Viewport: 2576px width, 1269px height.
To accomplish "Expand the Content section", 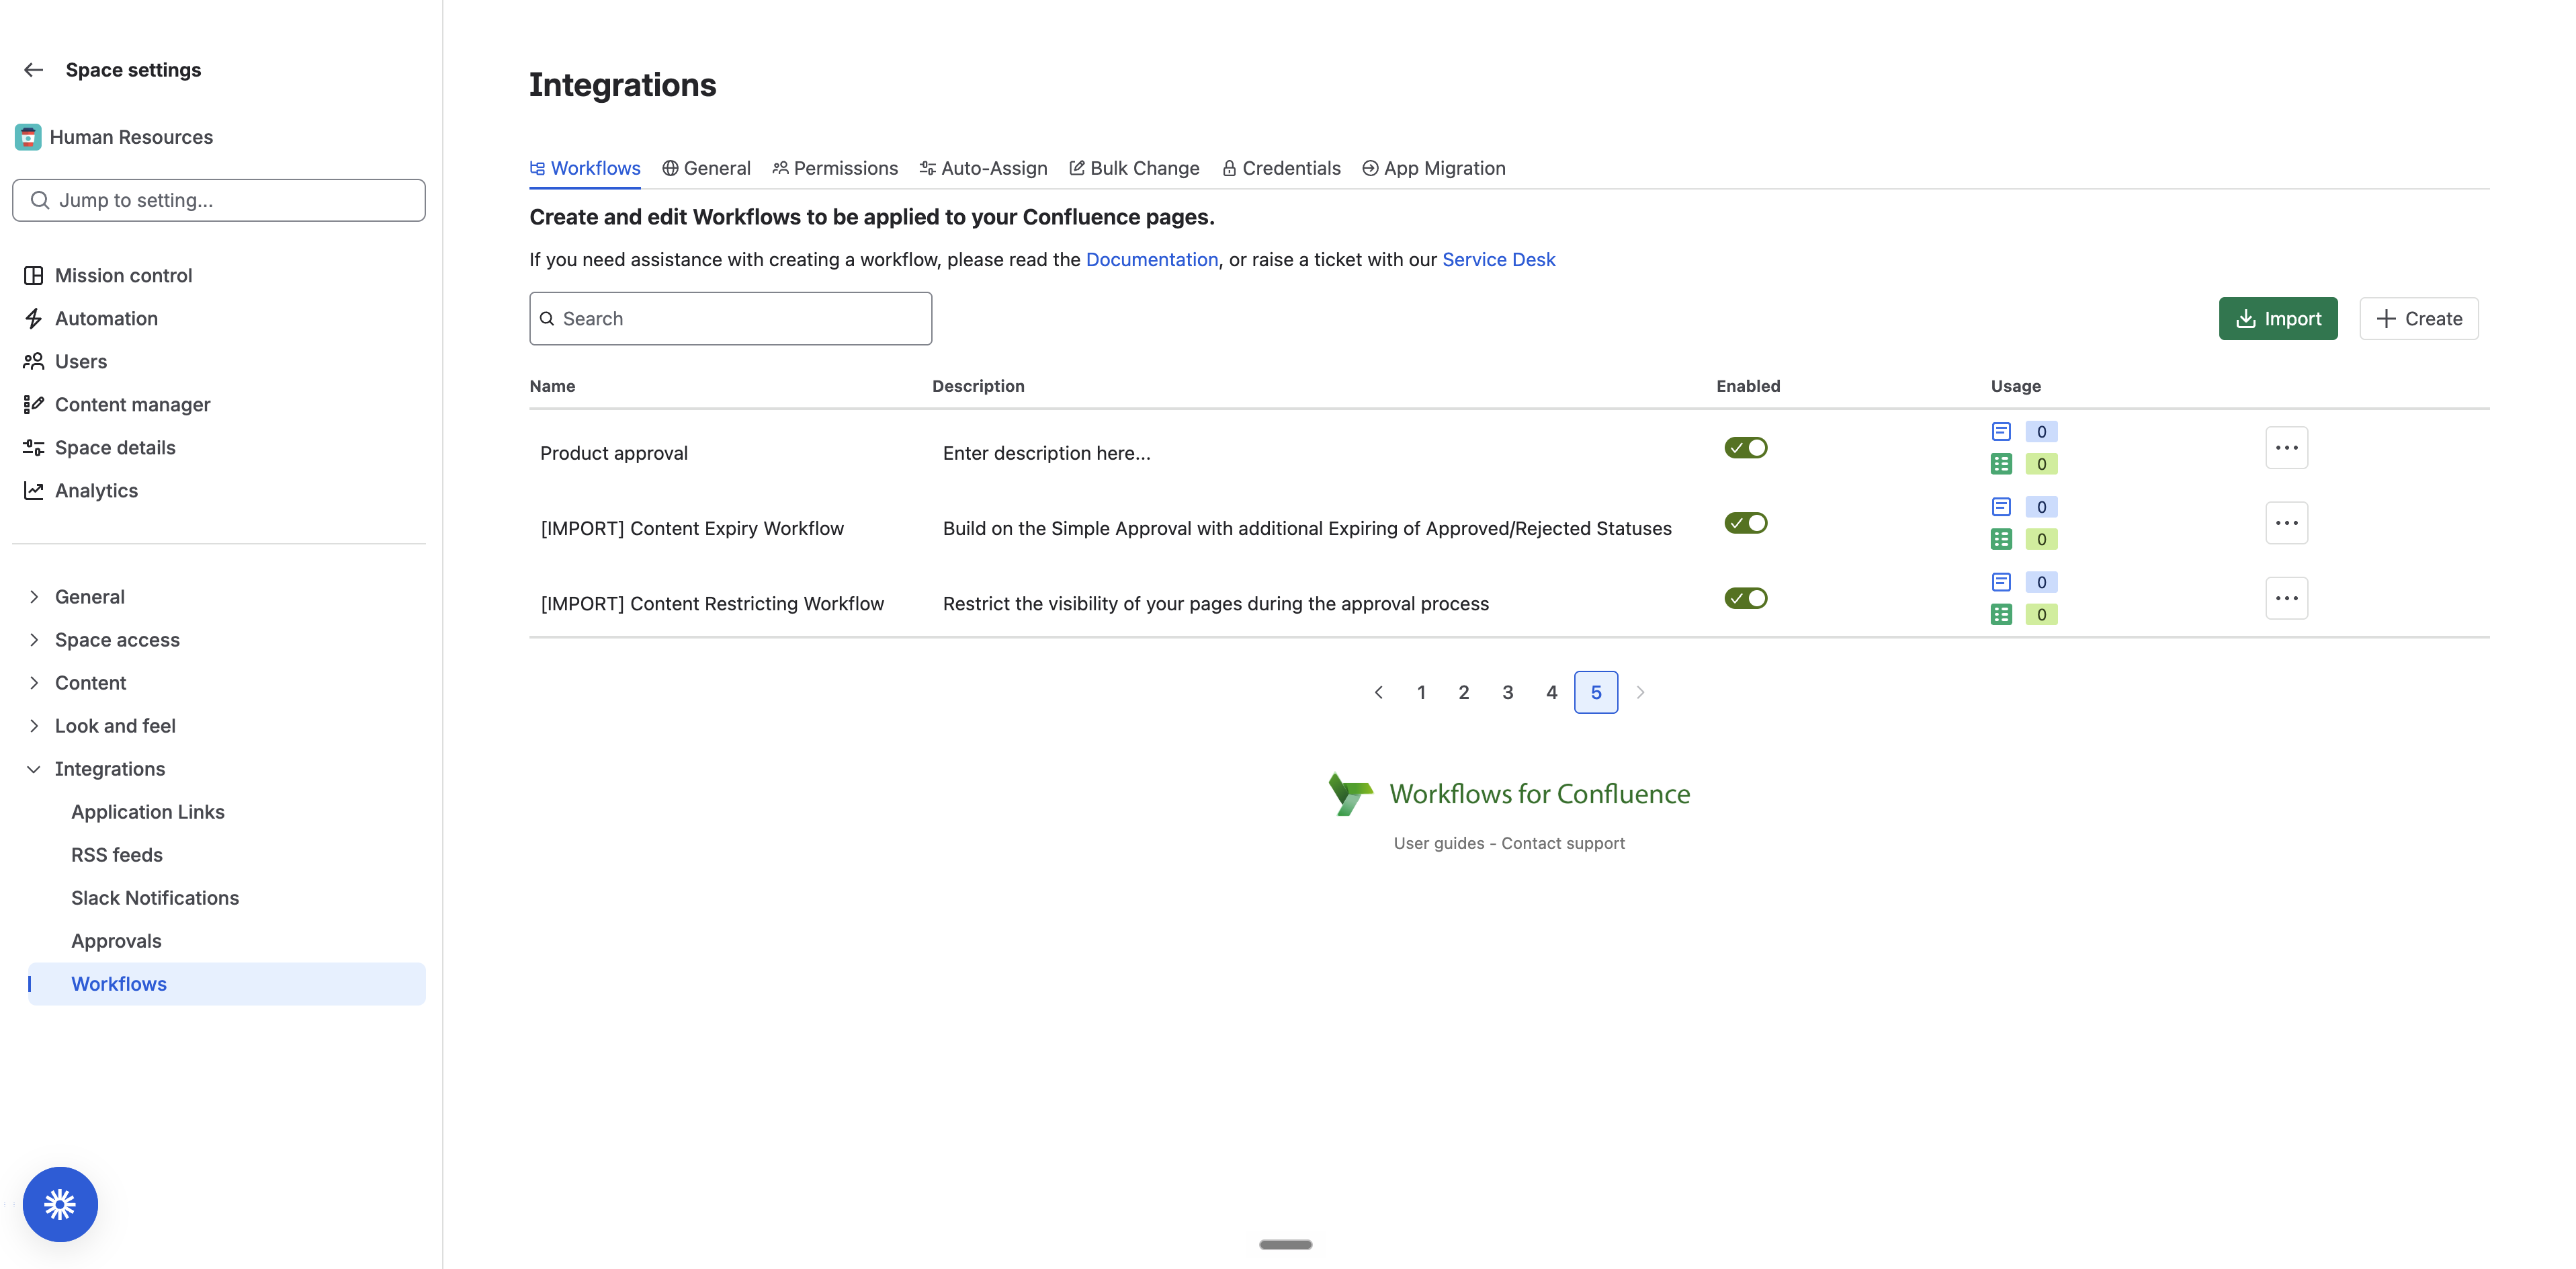I will point(34,683).
